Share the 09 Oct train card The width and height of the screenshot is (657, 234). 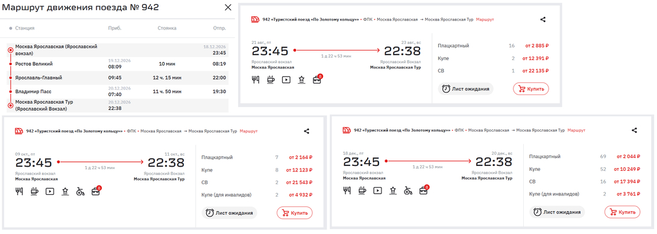[x=306, y=131]
